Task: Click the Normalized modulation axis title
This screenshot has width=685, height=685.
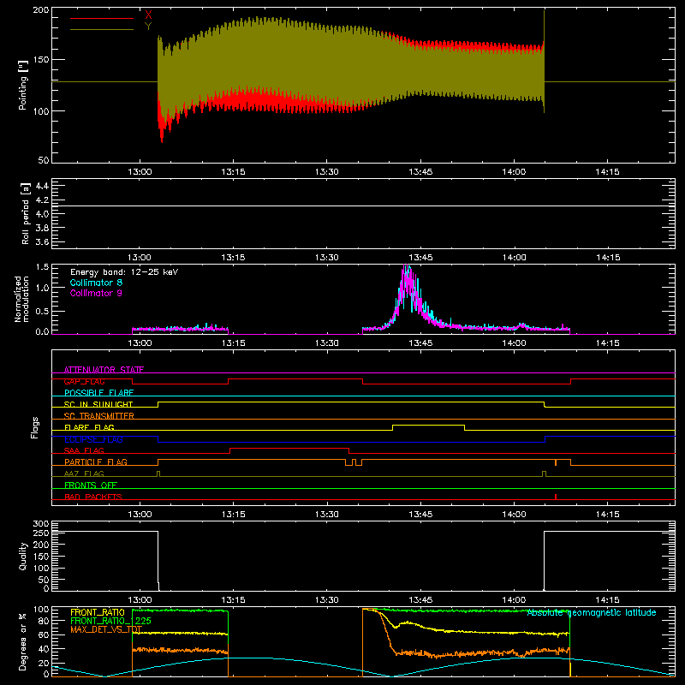Action: [21, 299]
